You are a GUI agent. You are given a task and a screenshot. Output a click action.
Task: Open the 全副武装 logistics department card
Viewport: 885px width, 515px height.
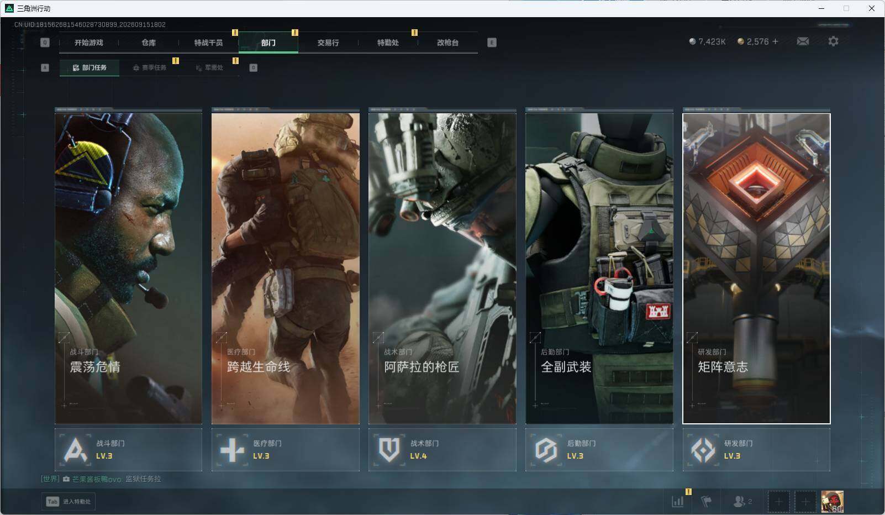coord(599,268)
